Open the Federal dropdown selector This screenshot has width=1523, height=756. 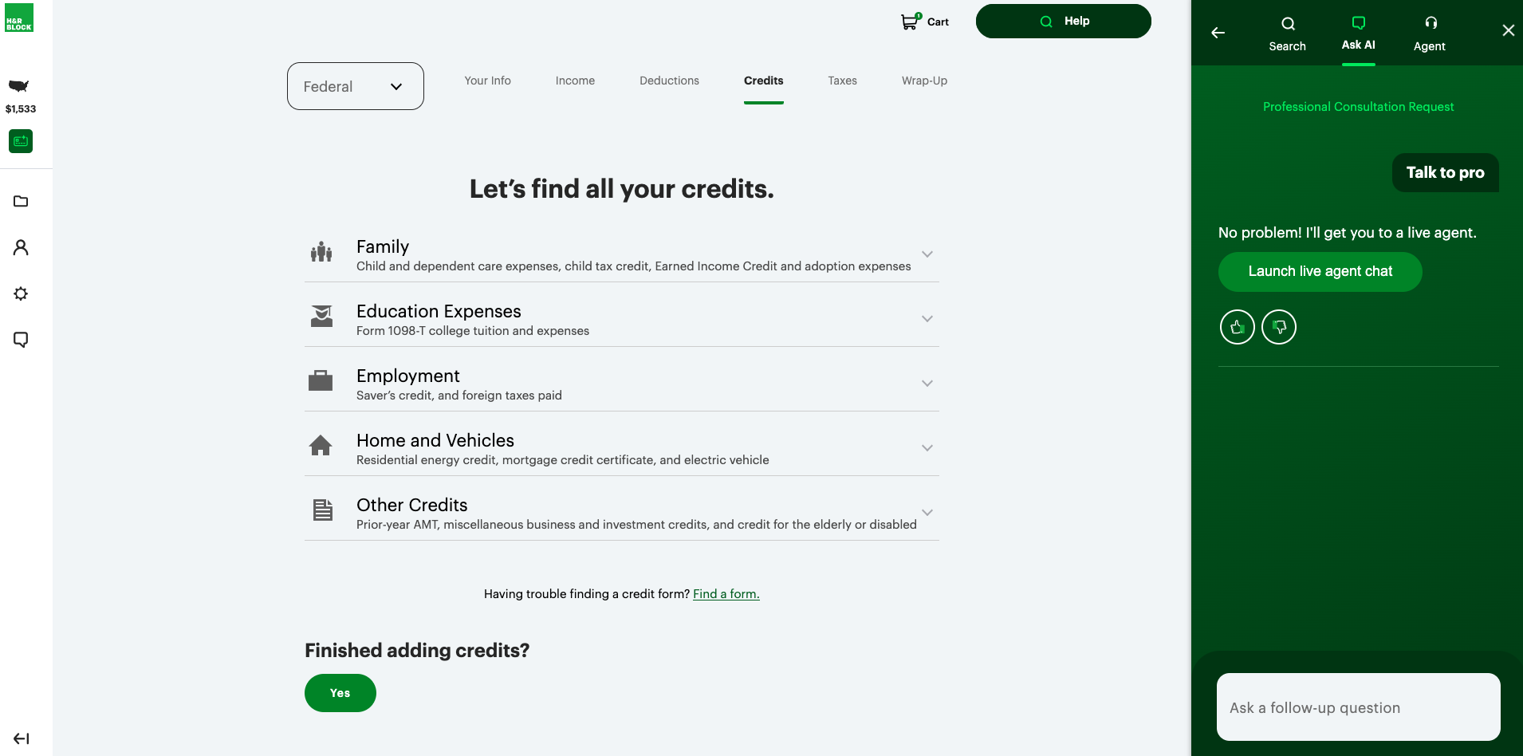coord(355,86)
